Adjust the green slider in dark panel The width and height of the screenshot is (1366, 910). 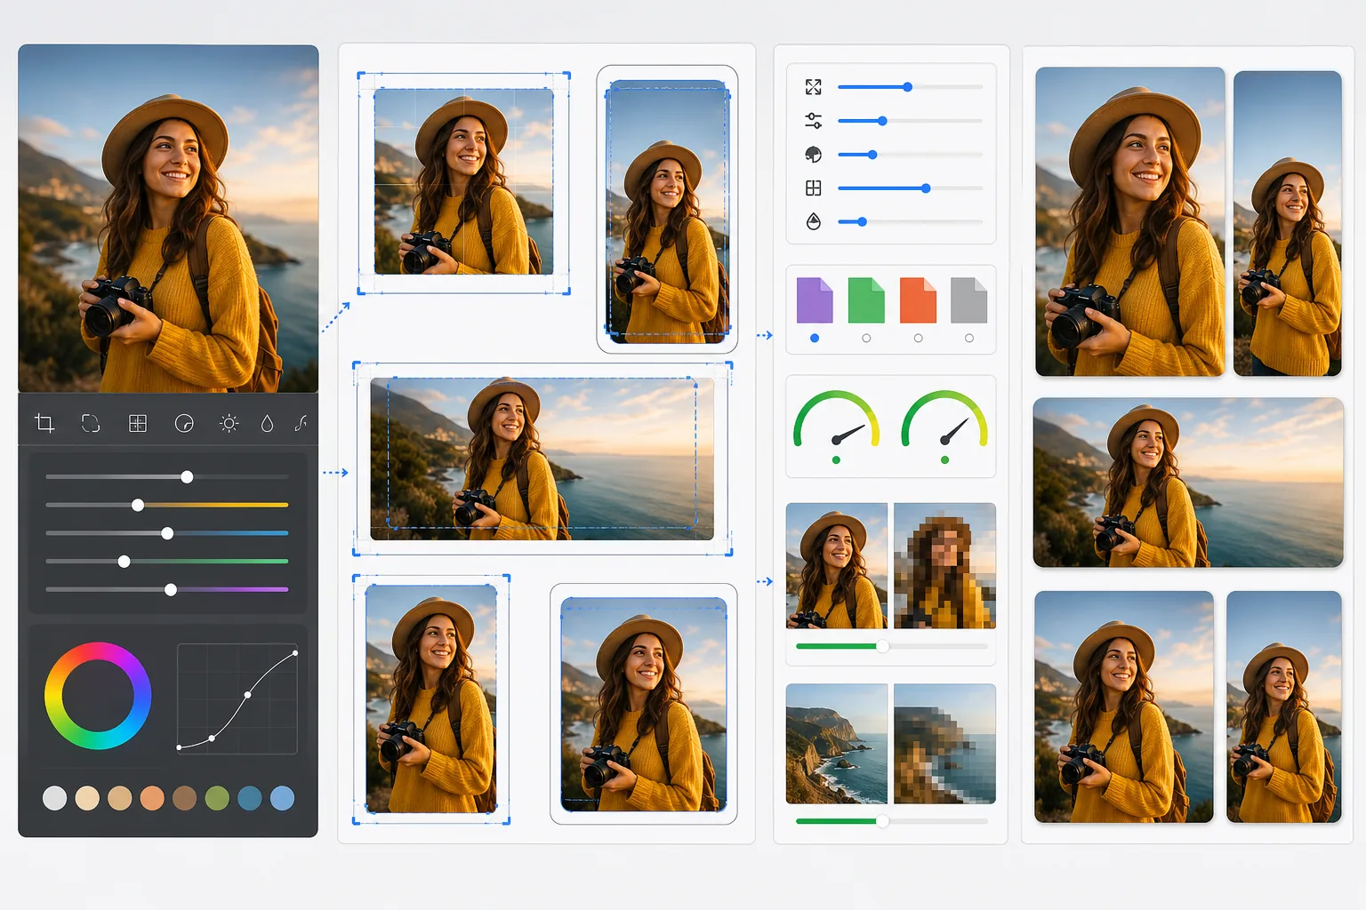[167, 562]
